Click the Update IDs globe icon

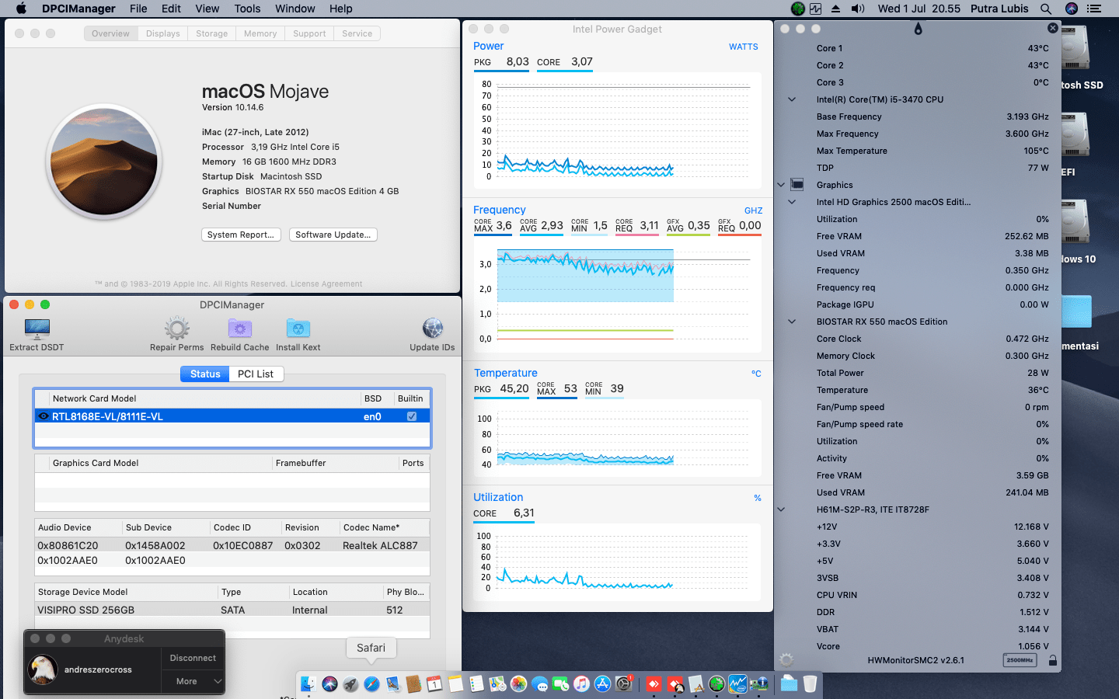tap(432, 329)
